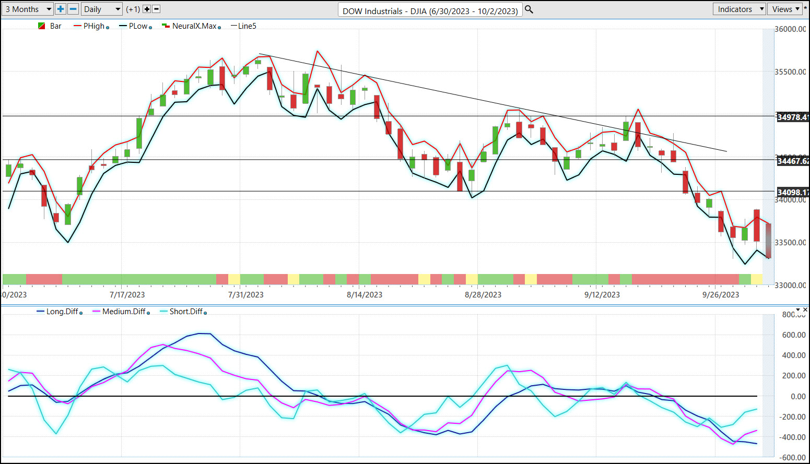Click the Medium.Diff legend label
The image size is (810, 464).
tap(124, 312)
